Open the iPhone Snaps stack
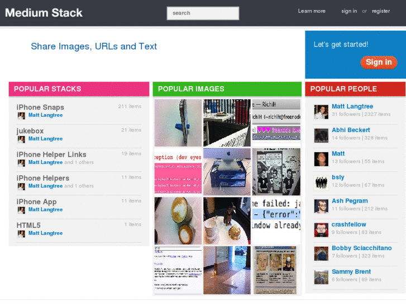This screenshot has height=305, width=406. [40, 107]
